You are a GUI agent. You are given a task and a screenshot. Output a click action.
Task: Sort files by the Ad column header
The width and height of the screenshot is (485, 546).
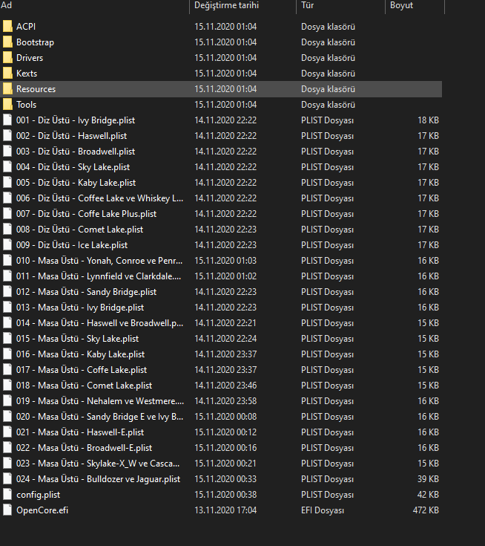click(x=7, y=6)
